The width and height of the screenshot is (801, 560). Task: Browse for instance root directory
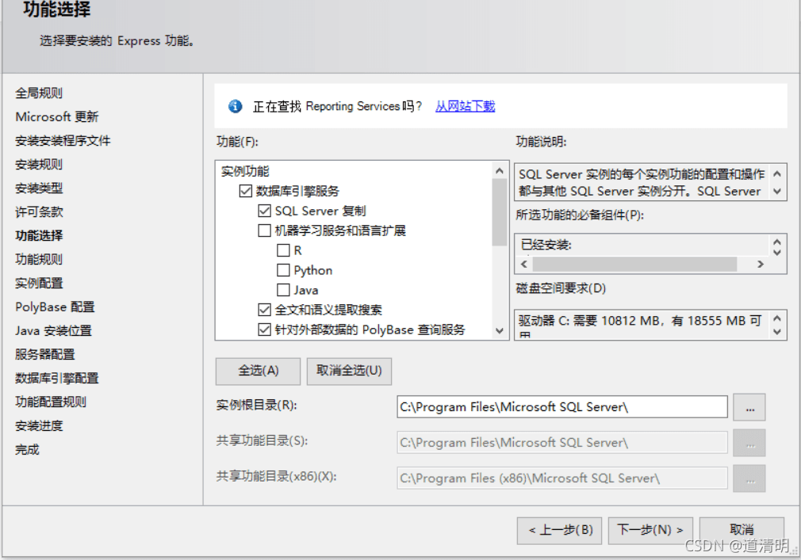pyautogui.click(x=749, y=407)
